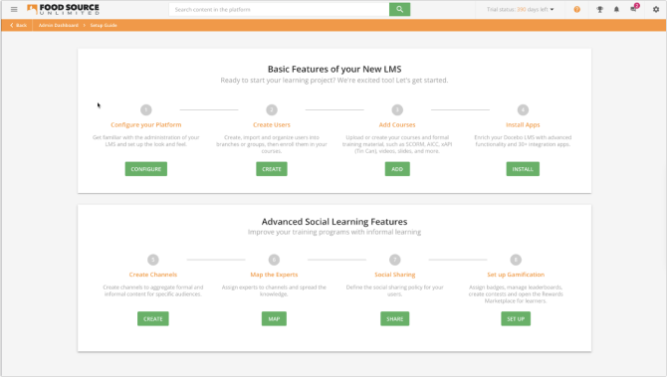This screenshot has width=667, height=377.
Task: Go Back using the orange bar
Action: (18, 25)
